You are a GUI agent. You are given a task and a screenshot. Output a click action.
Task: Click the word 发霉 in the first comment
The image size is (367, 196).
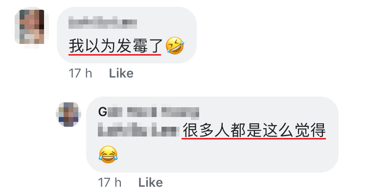click(132, 45)
